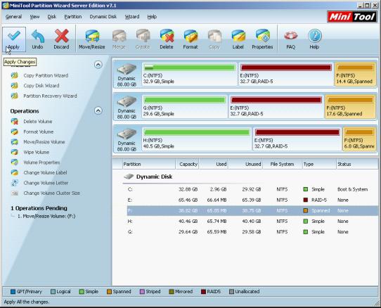Click the Apply checkmark toolbar icon

click(x=14, y=39)
